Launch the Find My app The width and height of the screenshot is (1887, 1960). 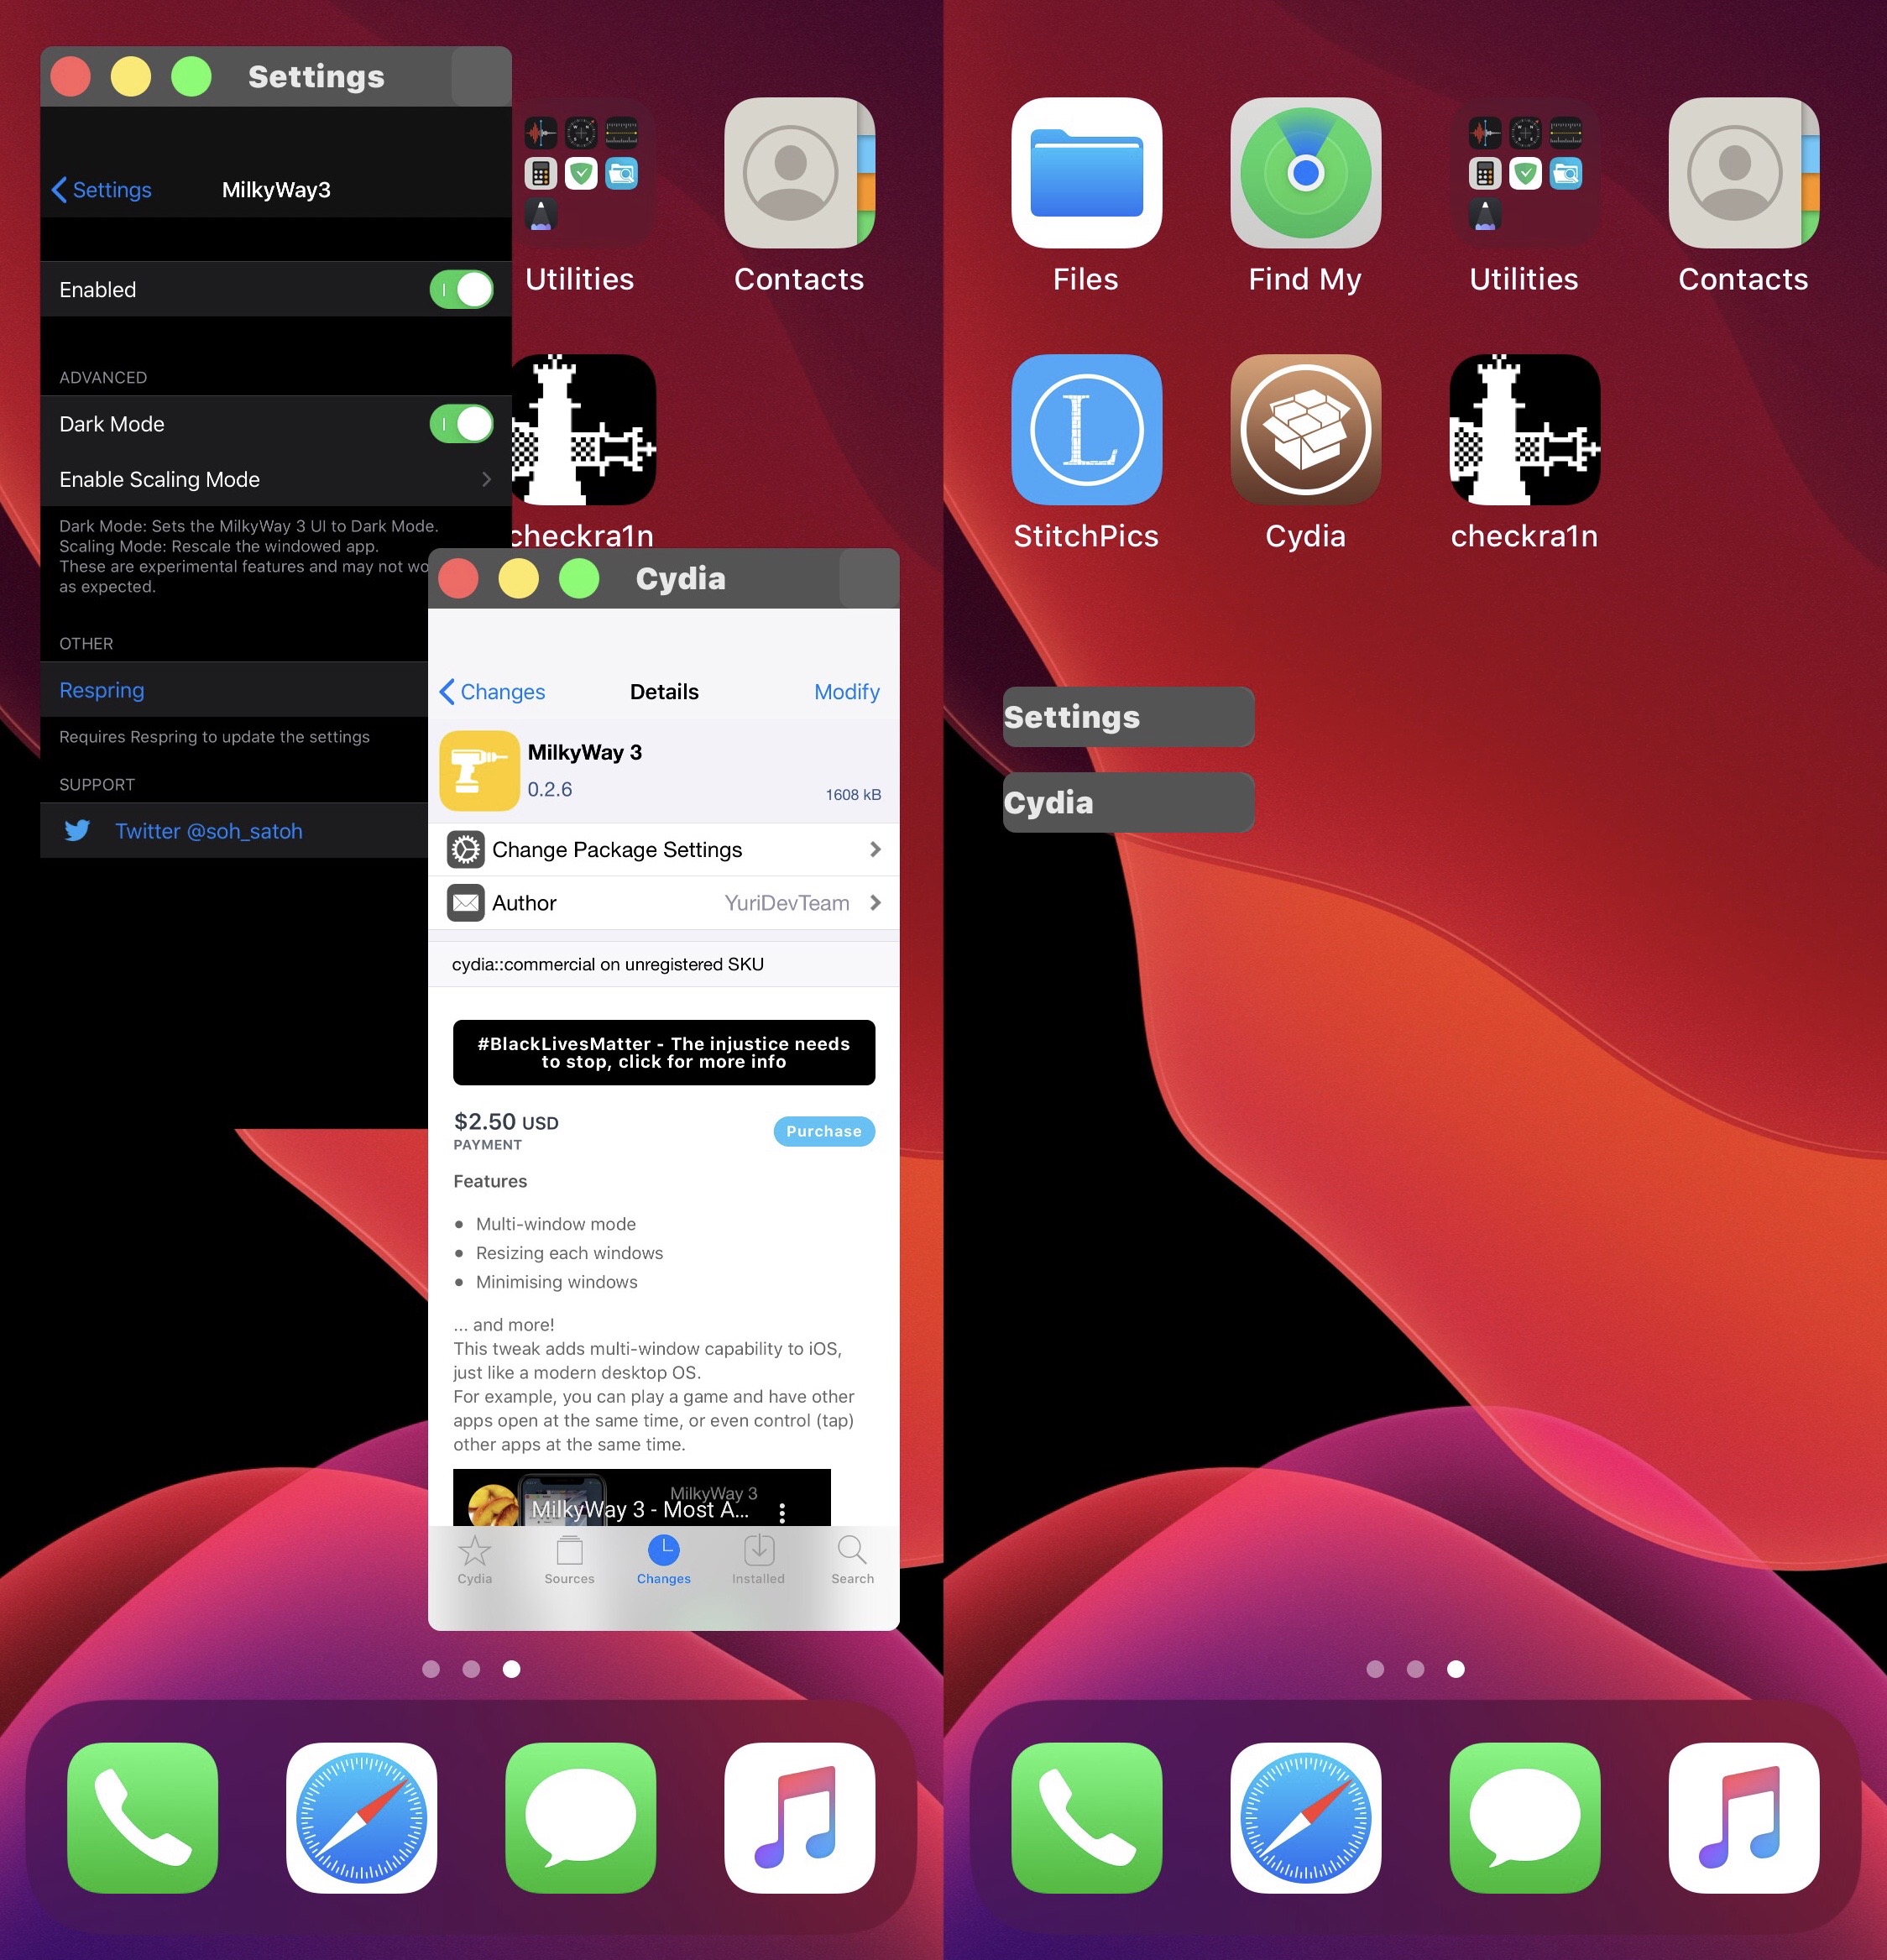(1305, 172)
